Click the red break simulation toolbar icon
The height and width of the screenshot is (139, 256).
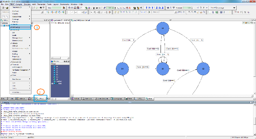click(x=129, y=8)
